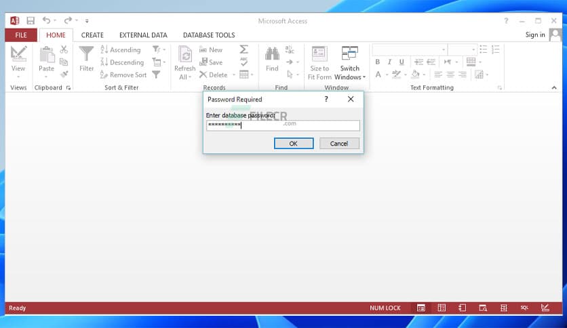
Task: Open the Advanced filter options dropdown
Action: pos(159,62)
